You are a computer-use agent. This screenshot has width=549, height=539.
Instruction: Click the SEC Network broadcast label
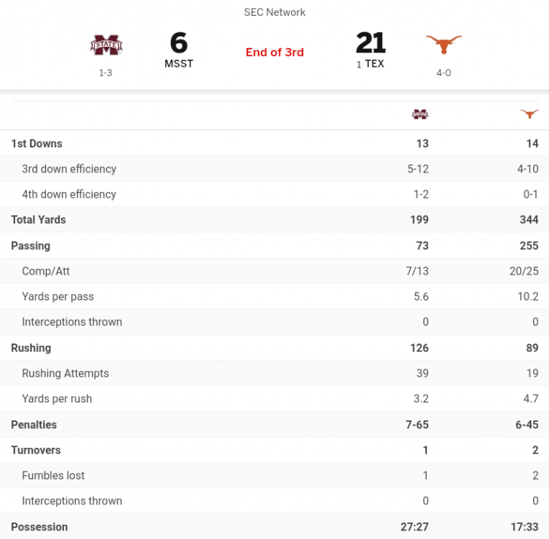coord(274,12)
